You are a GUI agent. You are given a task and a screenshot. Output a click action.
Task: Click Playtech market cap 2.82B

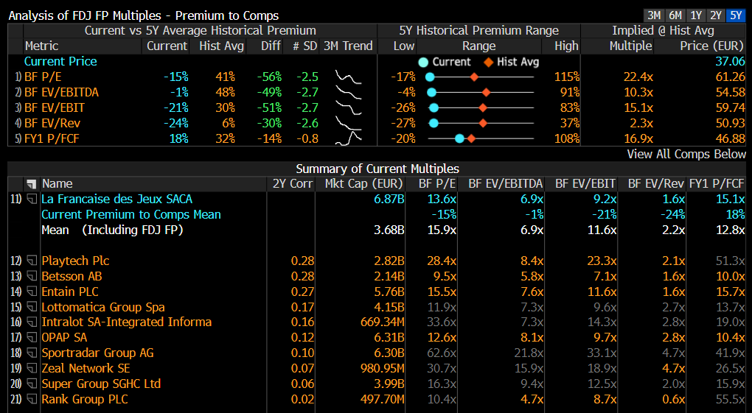click(389, 261)
